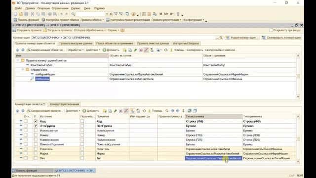Toggle Поиск checkbox in Наименование row

click(36, 139)
